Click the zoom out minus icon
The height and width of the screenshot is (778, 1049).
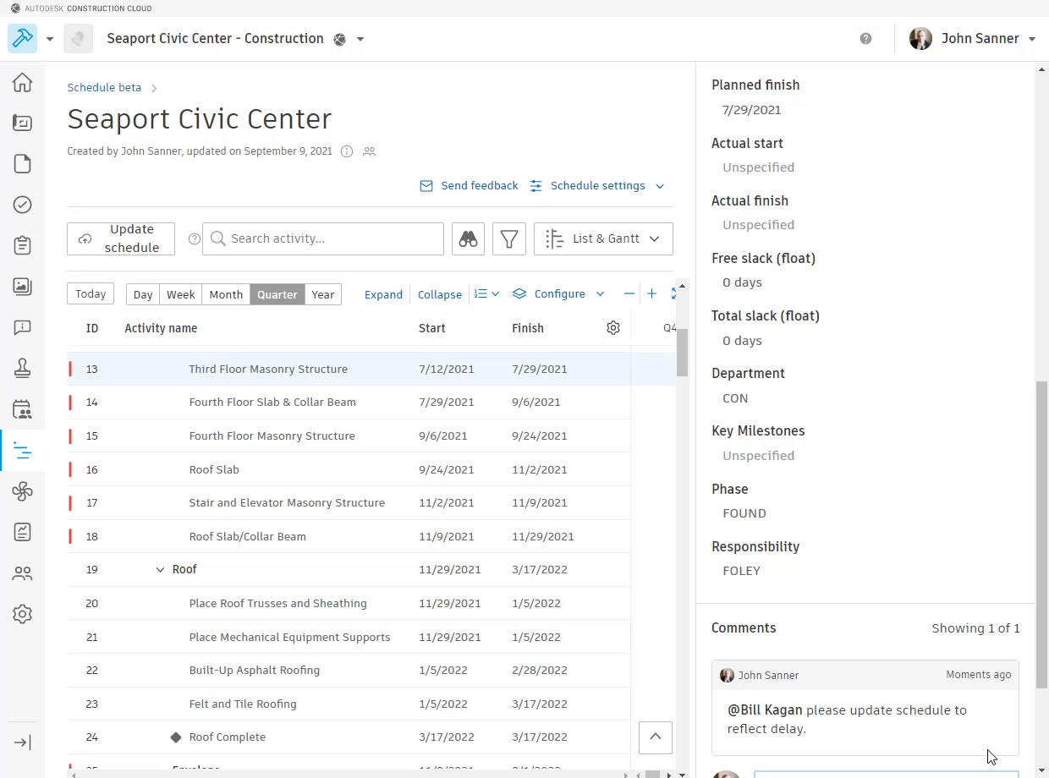tap(629, 294)
